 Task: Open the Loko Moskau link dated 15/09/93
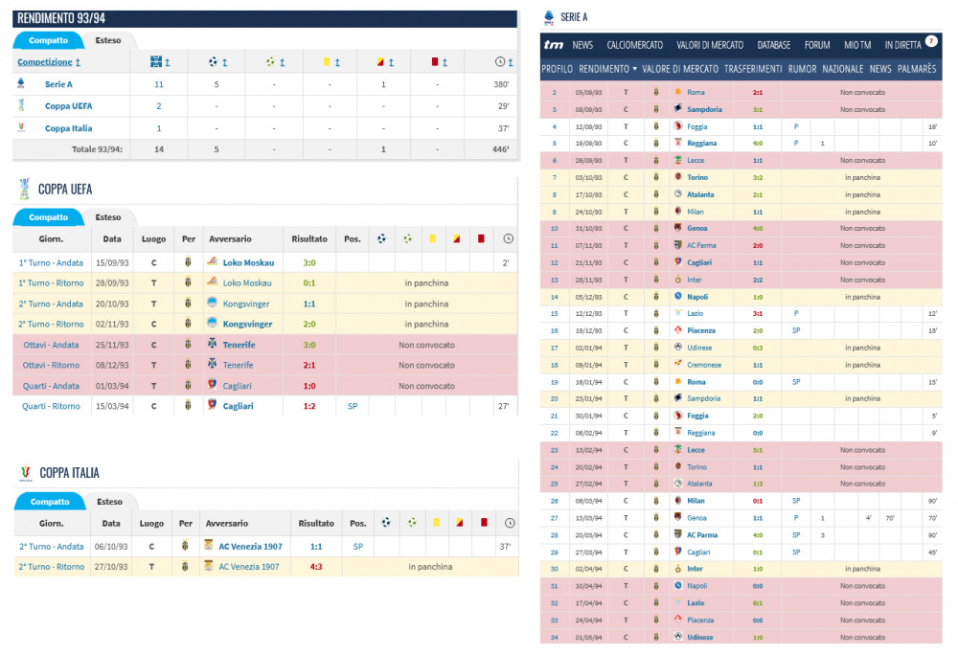coord(248,262)
